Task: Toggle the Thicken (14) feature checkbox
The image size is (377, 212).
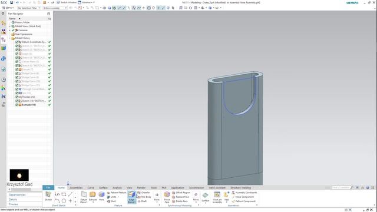Action: coord(17,97)
